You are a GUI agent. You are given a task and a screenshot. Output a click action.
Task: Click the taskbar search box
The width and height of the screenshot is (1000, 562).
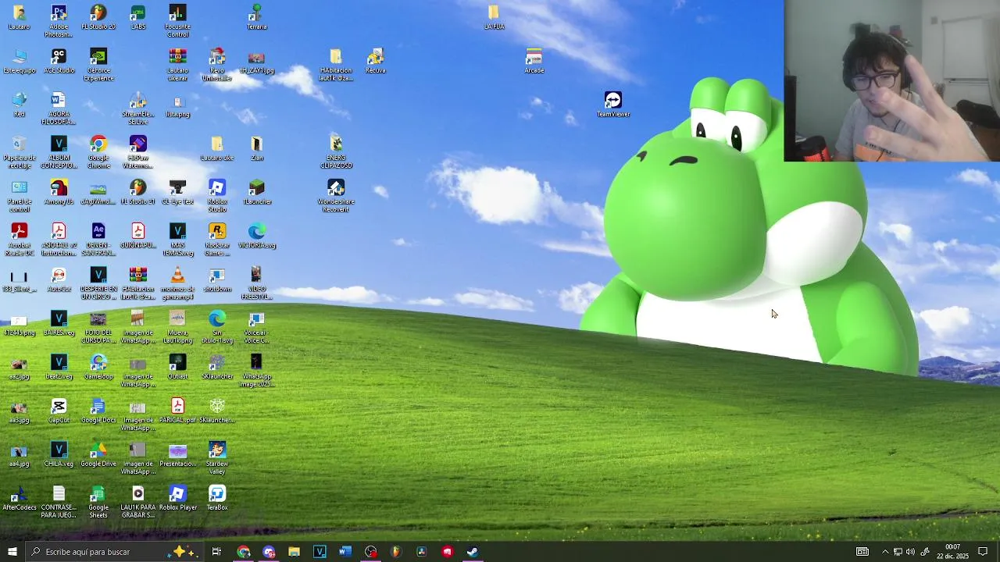(x=113, y=552)
